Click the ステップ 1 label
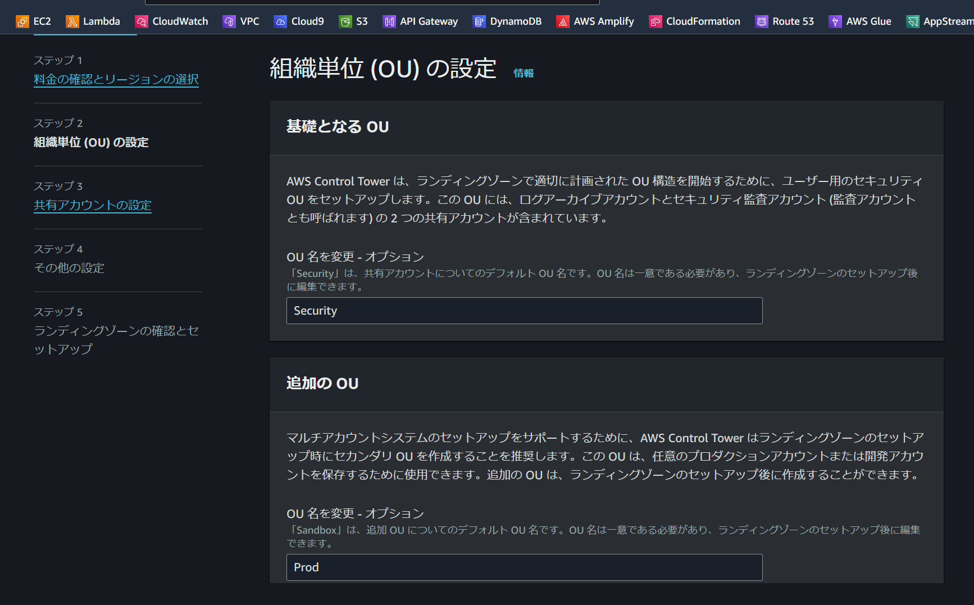974x605 pixels. click(x=58, y=60)
